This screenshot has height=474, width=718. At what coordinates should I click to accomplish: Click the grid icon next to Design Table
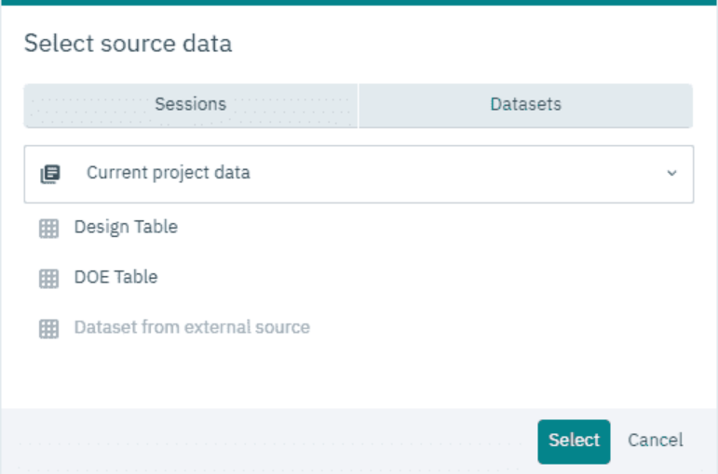click(x=48, y=229)
